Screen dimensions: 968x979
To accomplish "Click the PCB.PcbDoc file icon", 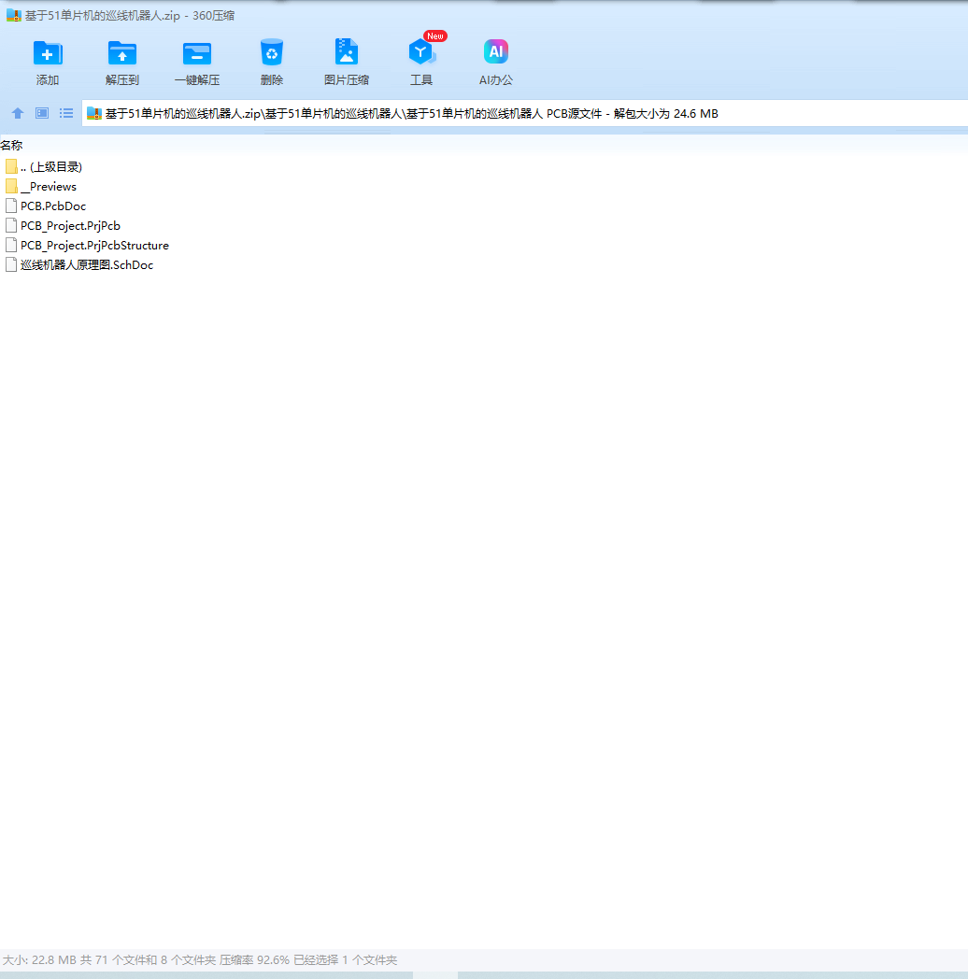I will point(11,206).
